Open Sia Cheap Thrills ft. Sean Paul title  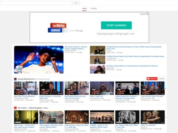126,126
